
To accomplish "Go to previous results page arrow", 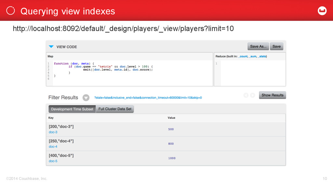I will 246,95.
